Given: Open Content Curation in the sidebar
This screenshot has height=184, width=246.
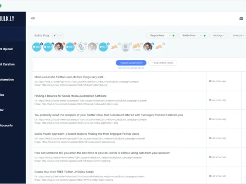Looking at the screenshot, I should click(7, 64).
